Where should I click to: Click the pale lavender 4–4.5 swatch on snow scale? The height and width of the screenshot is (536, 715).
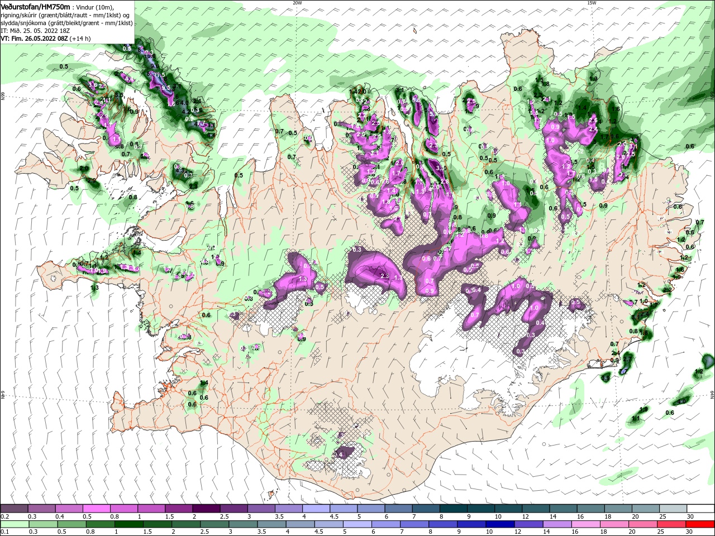316,509
